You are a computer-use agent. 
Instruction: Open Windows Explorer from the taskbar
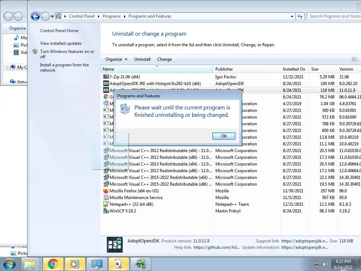[30, 264]
